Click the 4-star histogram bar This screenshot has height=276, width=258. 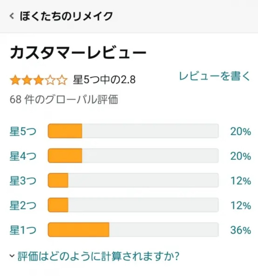point(133,156)
